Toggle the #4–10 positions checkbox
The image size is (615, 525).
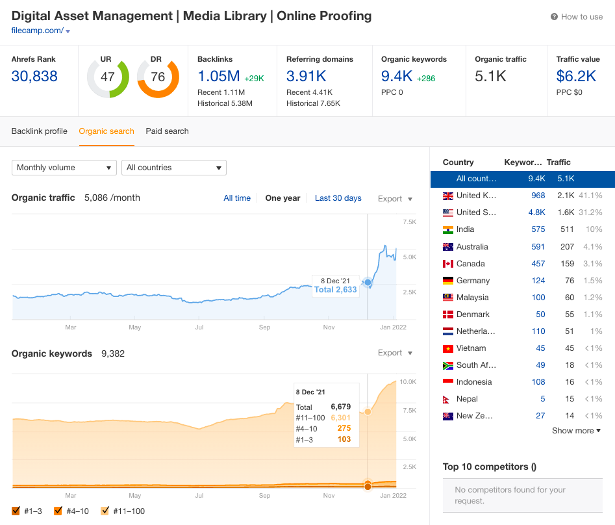tap(58, 511)
